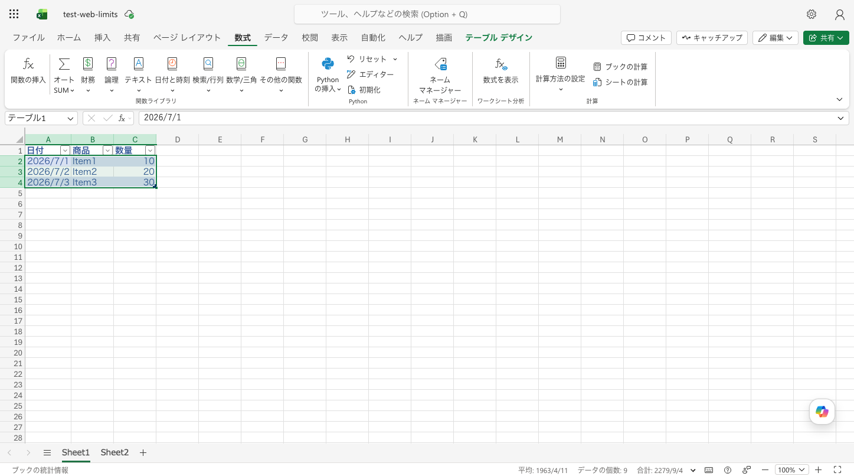This screenshot has width=854, height=476.
Task: Select the 日付と時刻 function library icon
Action: (x=172, y=64)
